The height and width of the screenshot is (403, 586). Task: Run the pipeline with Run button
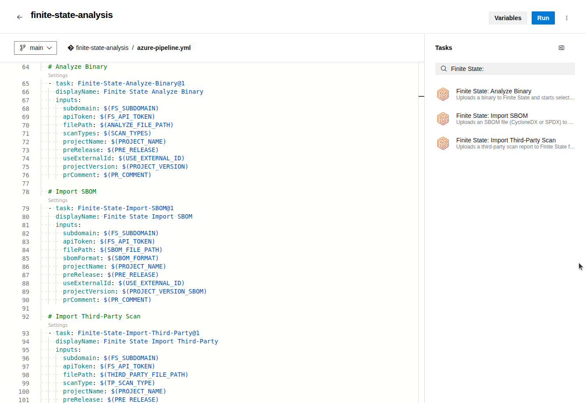click(543, 18)
